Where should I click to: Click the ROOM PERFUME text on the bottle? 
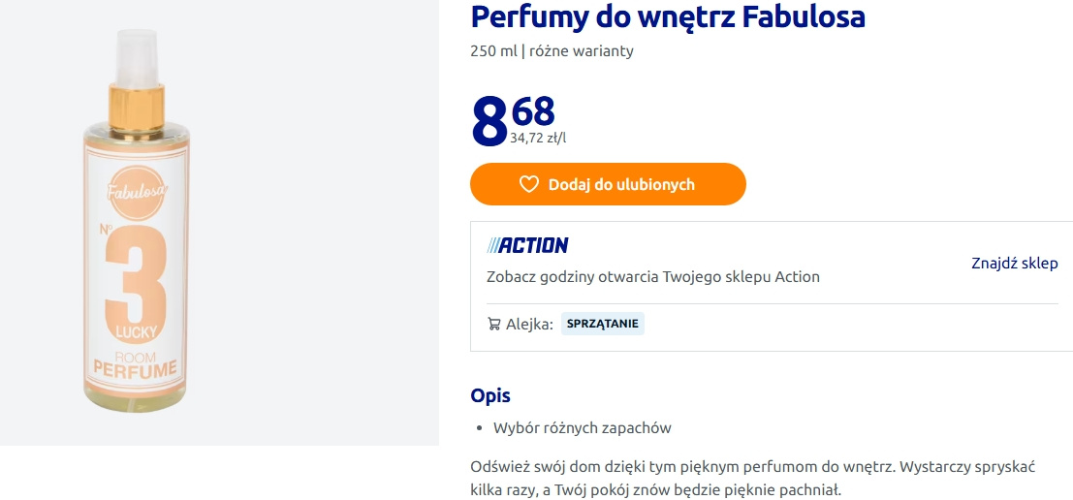tap(135, 365)
